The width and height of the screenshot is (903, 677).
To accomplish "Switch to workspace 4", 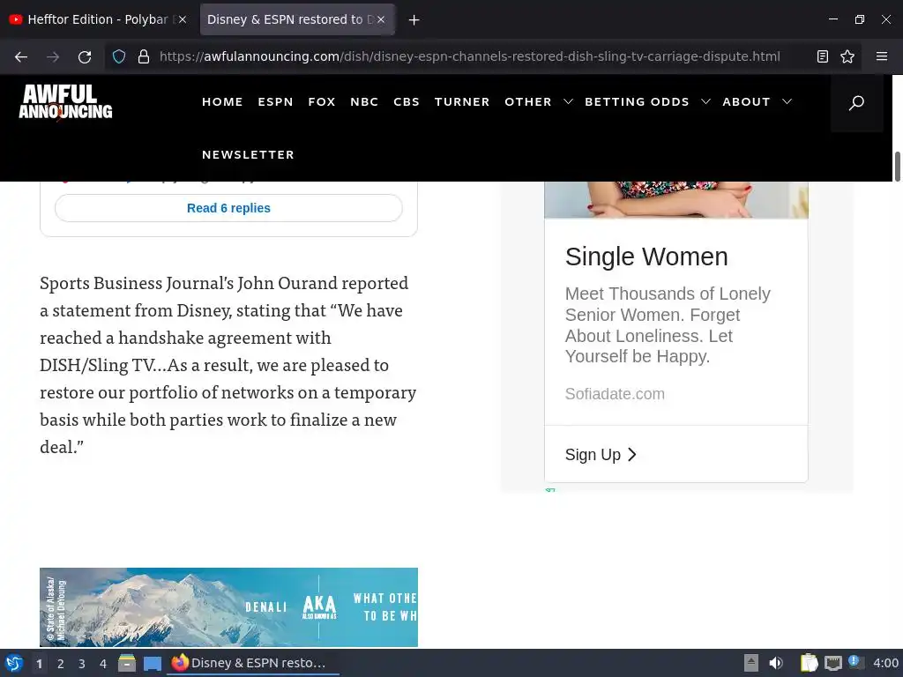I will (103, 664).
